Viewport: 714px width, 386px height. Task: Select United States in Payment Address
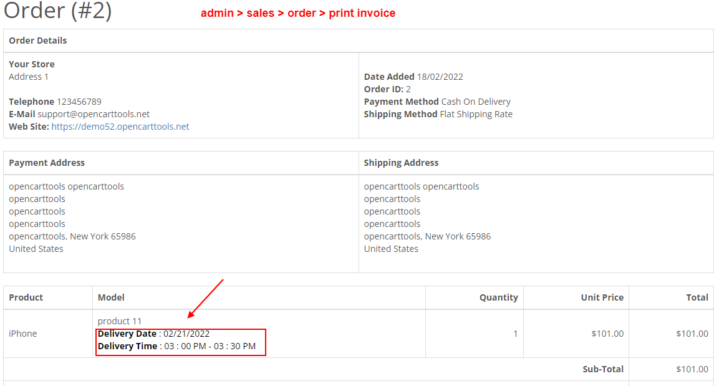pyautogui.click(x=36, y=248)
